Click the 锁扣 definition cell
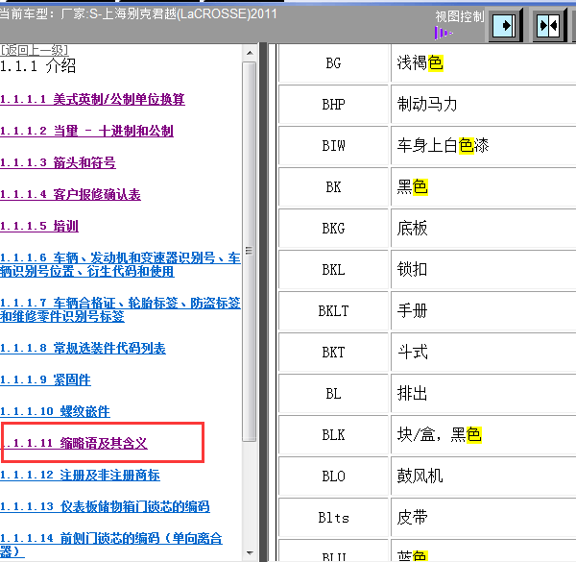The width and height of the screenshot is (576, 562). [x=483, y=270]
